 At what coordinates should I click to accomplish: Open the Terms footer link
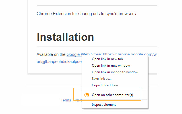click(66, 100)
